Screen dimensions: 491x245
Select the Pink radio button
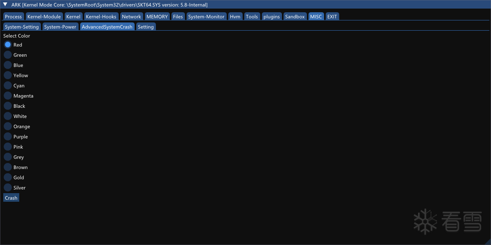click(x=8, y=147)
